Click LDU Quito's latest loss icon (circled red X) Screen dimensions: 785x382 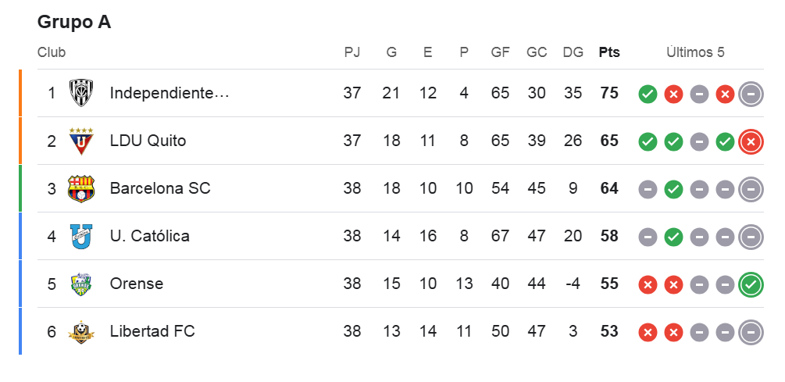tap(751, 141)
